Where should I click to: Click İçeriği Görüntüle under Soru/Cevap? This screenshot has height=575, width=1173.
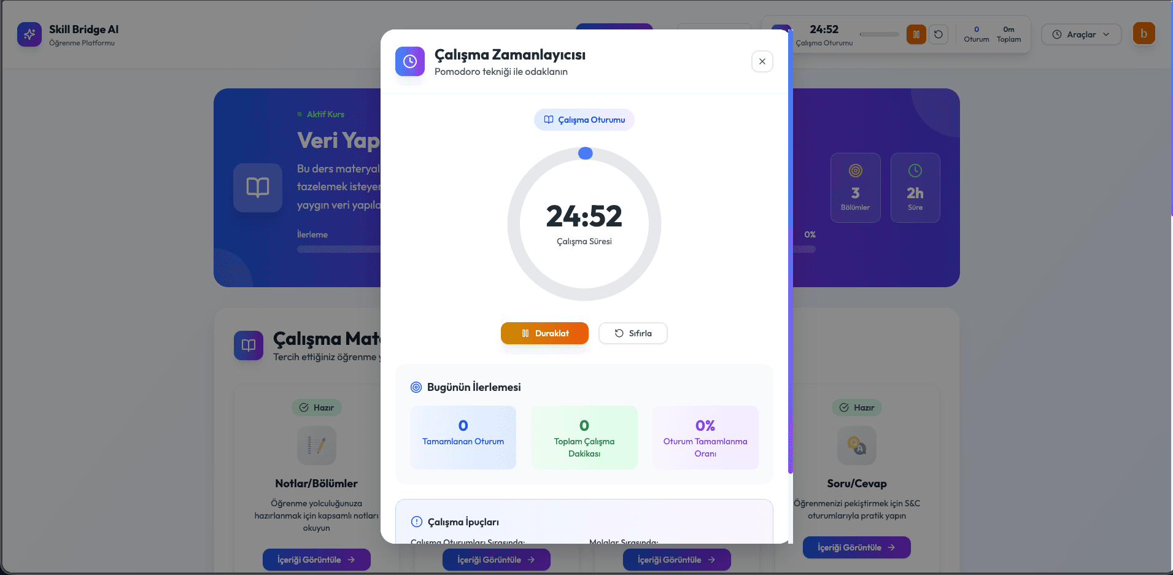[856, 547]
